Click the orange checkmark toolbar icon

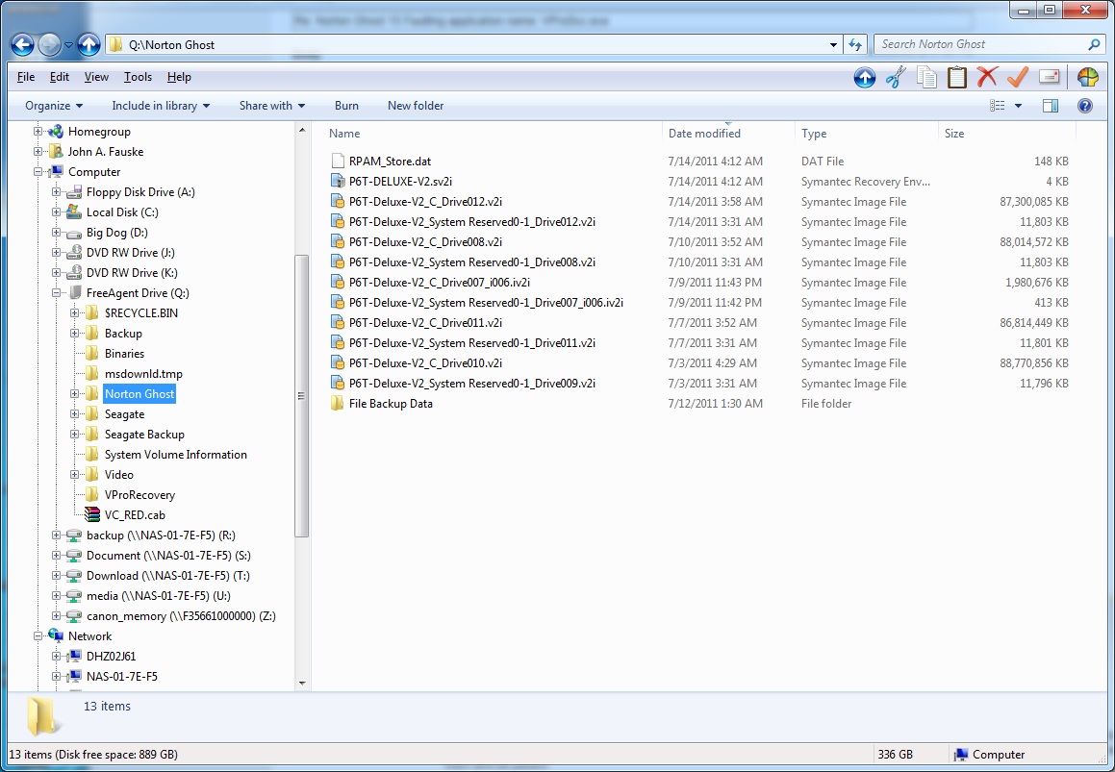click(x=1017, y=77)
